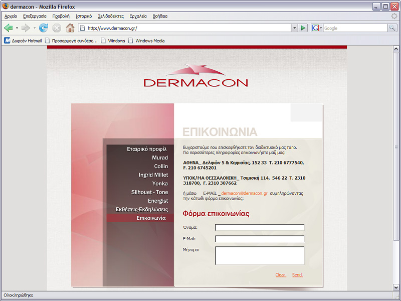Open the Δωρεάν Hotmail bookmark

23,41
